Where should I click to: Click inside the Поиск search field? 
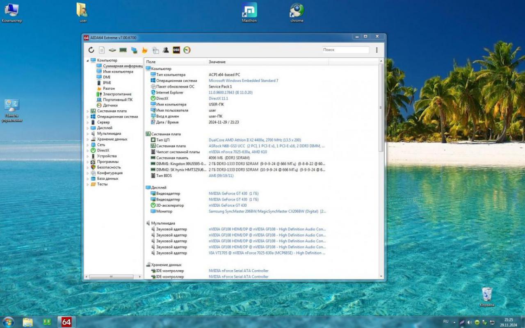tap(345, 50)
